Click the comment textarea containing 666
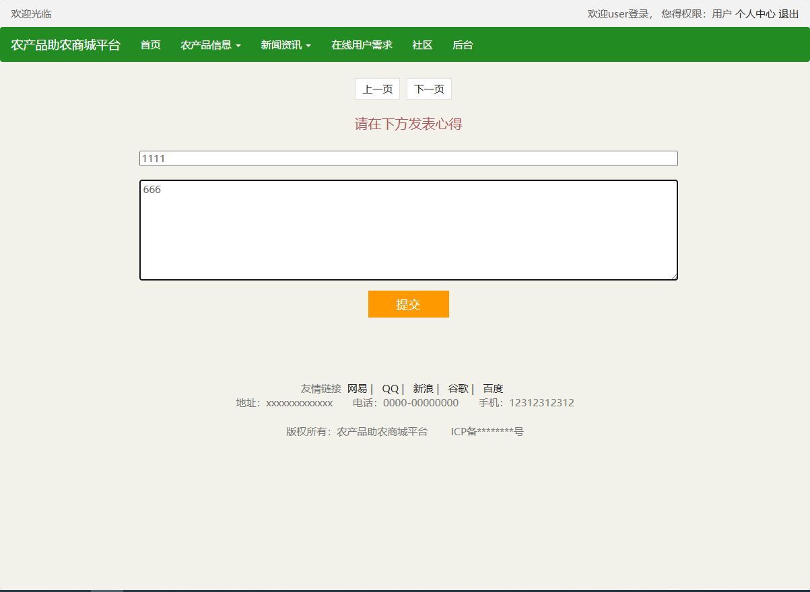 (x=408, y=229)
